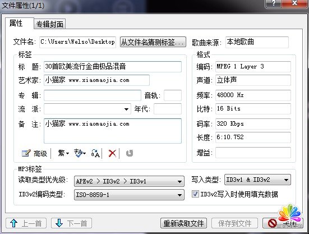Click the empty 增益 gain field
This screenshot has height=234, width=309.
coord(253,153)
